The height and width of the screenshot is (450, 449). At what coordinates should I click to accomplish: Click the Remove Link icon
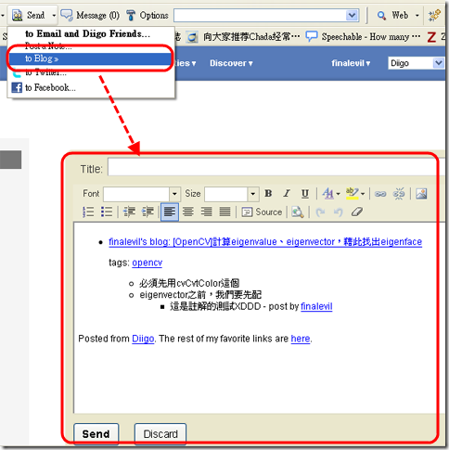click(x=399, y=194)
